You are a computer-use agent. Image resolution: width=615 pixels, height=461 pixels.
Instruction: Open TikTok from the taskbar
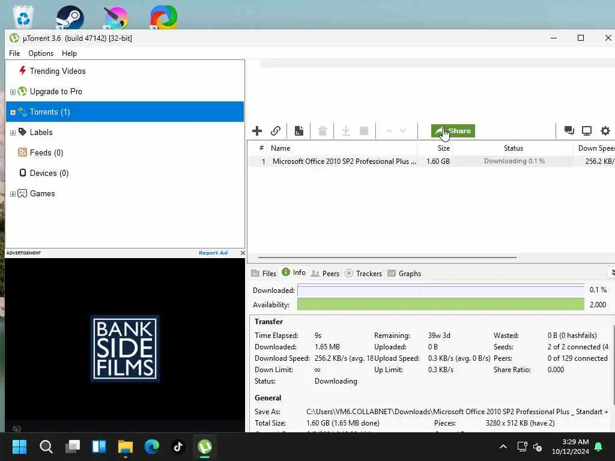pyautogui.click(x=178, y=446)
